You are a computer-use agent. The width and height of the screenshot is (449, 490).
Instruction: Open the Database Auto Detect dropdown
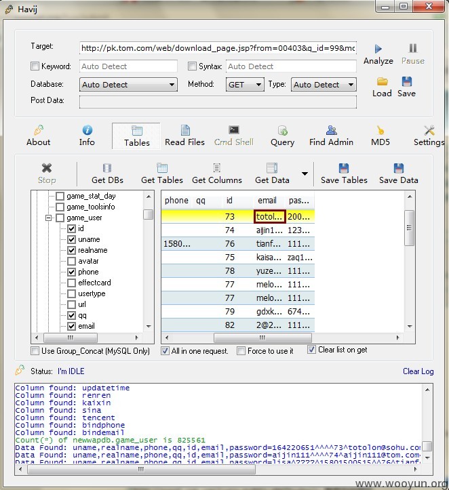(128, 85)
